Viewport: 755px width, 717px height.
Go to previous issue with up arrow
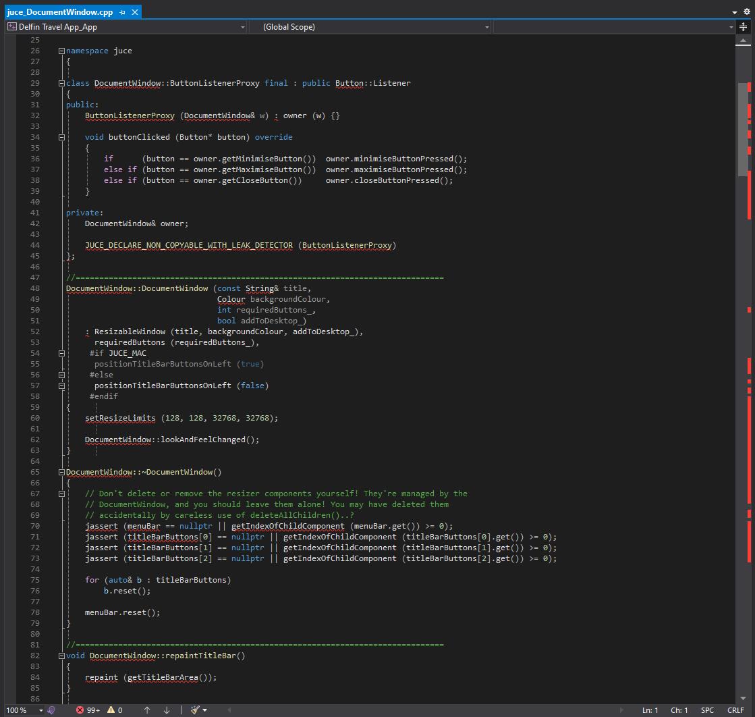pos(147,710)
